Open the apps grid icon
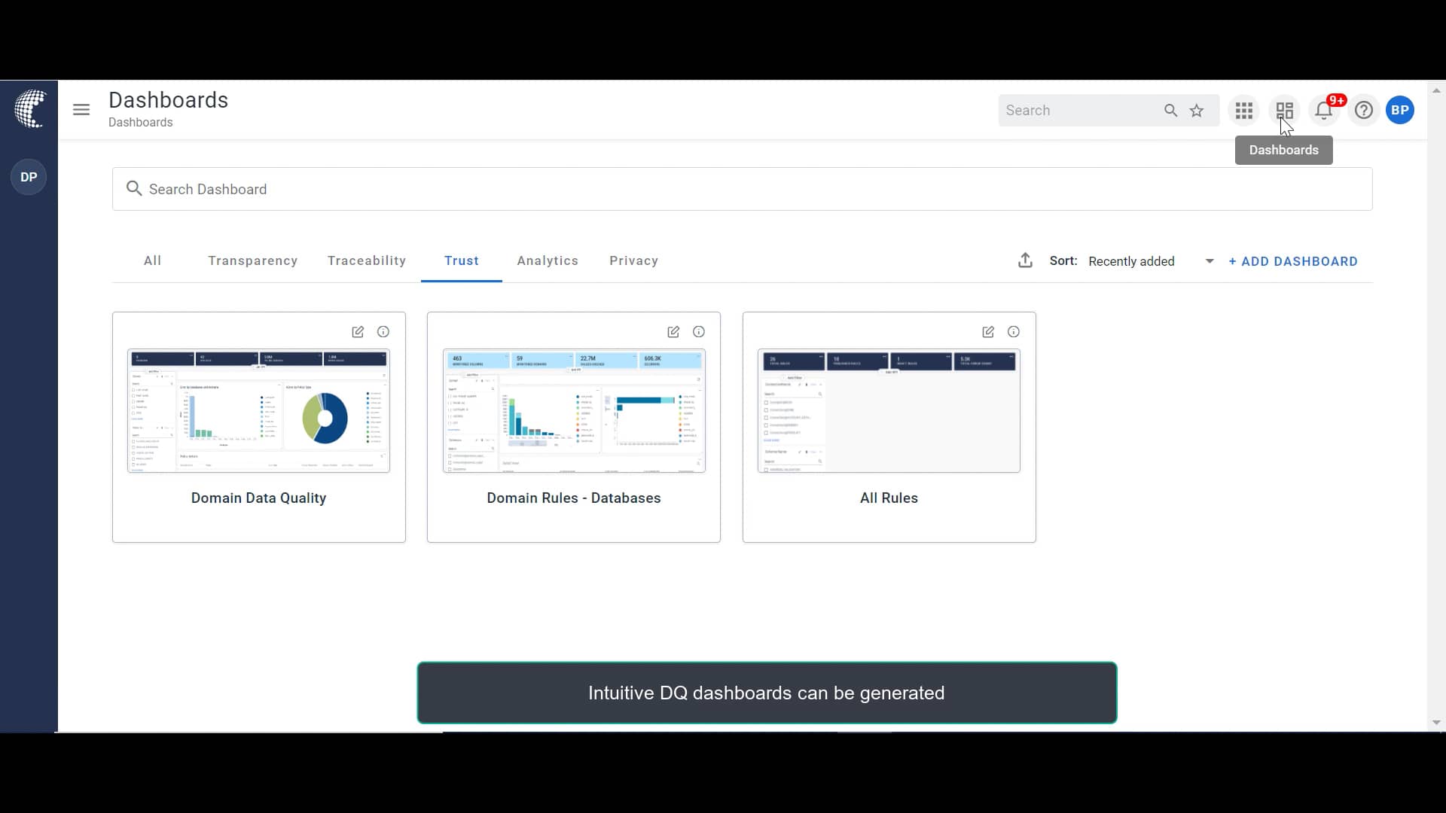1446x813 pixels. [1244, 110]
